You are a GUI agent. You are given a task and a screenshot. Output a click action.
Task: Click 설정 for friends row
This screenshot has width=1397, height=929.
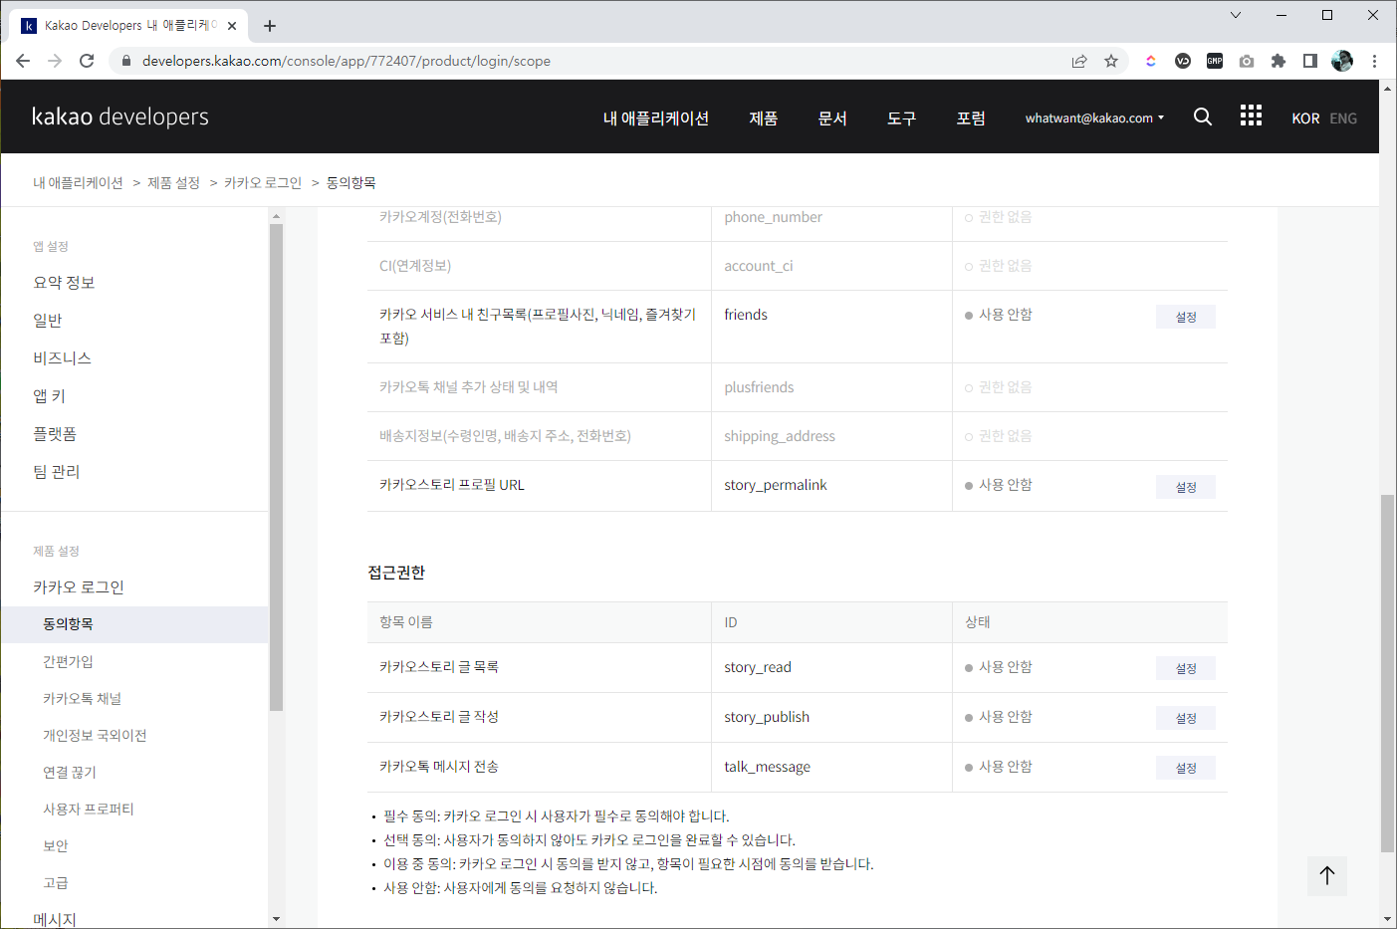[x=1186, y=317]
